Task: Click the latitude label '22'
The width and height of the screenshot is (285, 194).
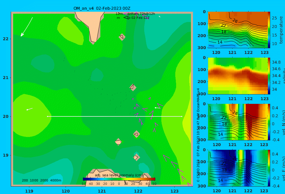Action: point(6,39)
